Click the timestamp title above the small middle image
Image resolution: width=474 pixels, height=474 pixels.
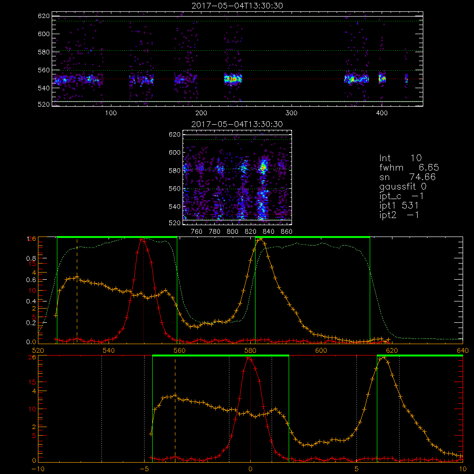(237, 124)
